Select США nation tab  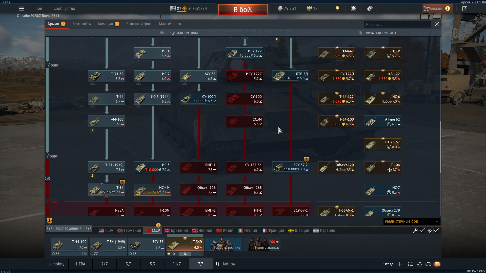point(106,230)
